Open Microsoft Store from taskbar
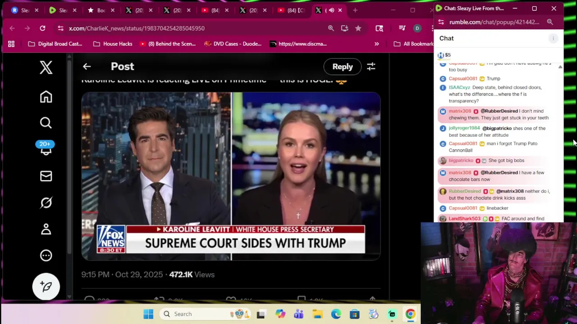The image size is (577, 324). (354, 314)
